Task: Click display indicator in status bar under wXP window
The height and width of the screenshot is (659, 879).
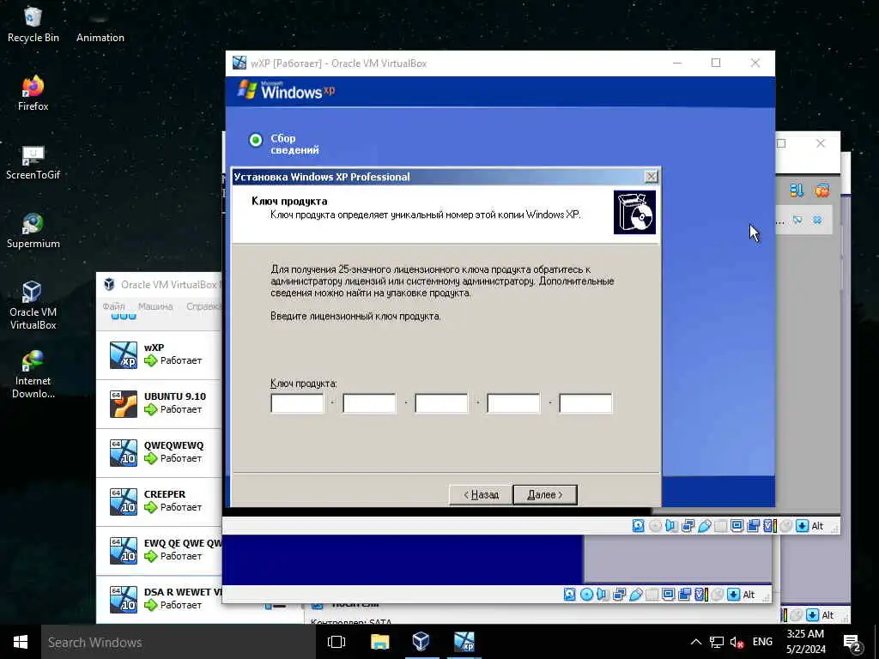Action: (x=737, y=526)
